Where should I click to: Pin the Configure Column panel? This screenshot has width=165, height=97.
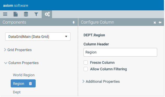pos(160,22)
